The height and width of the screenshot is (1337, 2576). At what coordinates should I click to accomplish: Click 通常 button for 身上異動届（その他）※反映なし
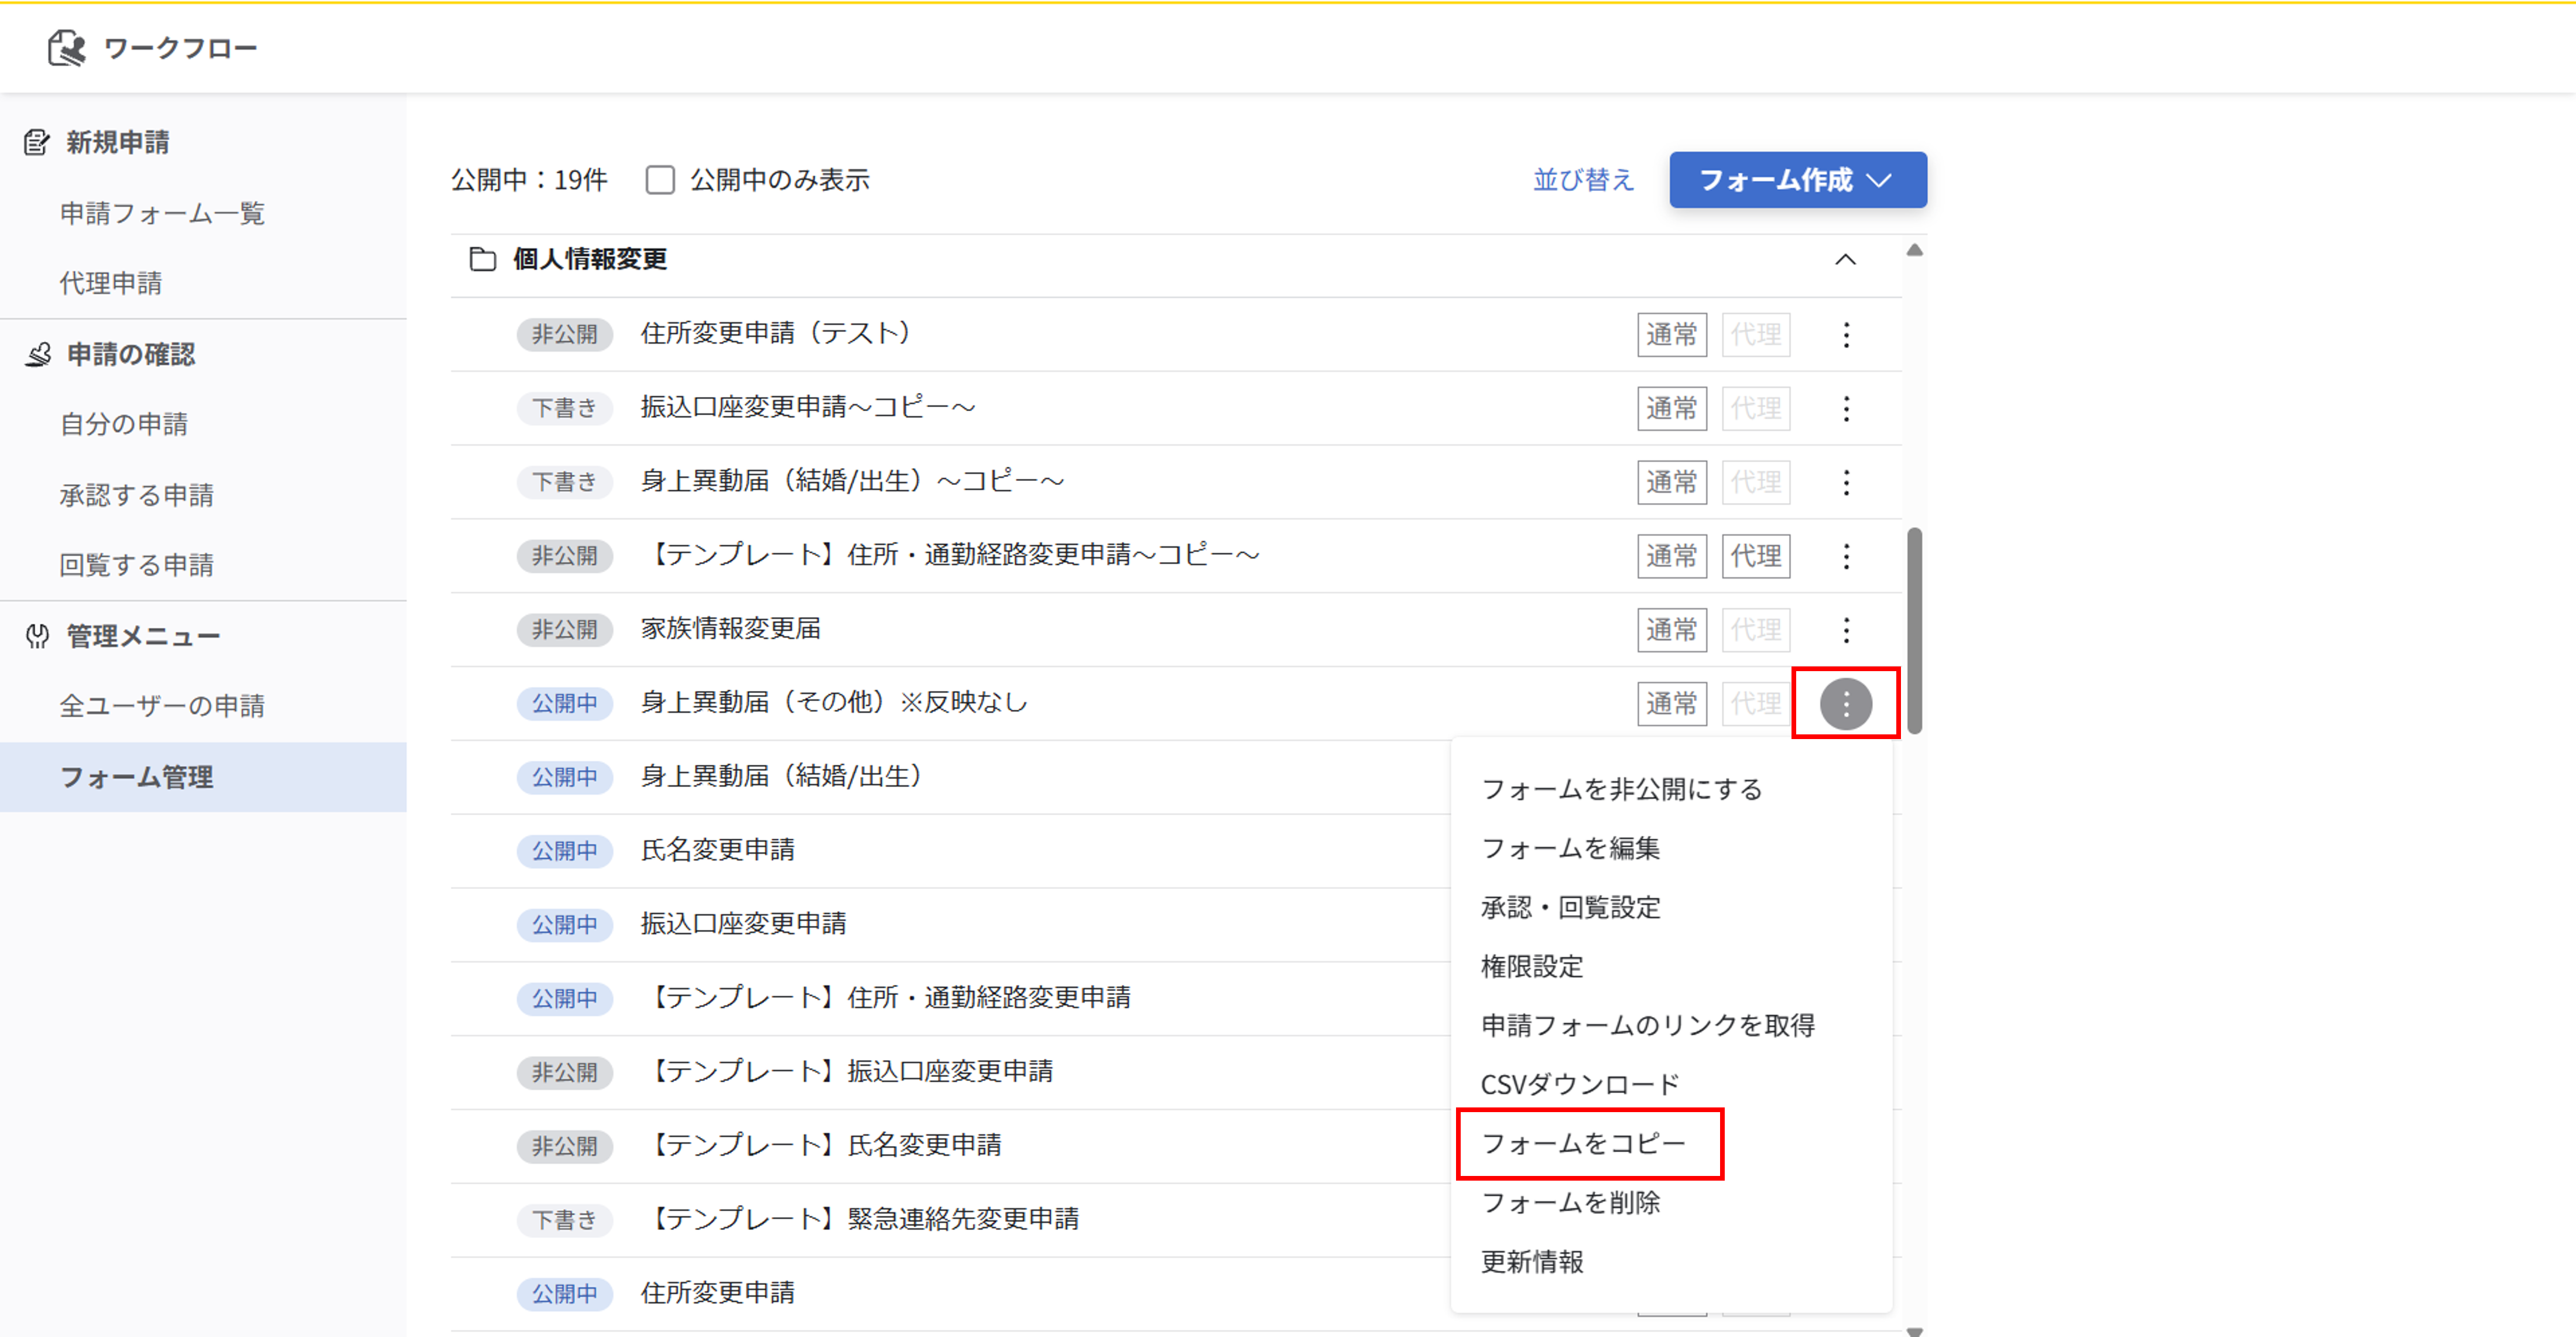pos(1671,704)
